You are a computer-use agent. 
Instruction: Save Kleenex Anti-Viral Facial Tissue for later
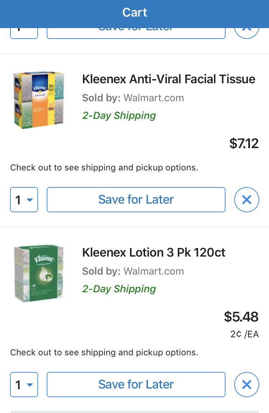point(136,200)
